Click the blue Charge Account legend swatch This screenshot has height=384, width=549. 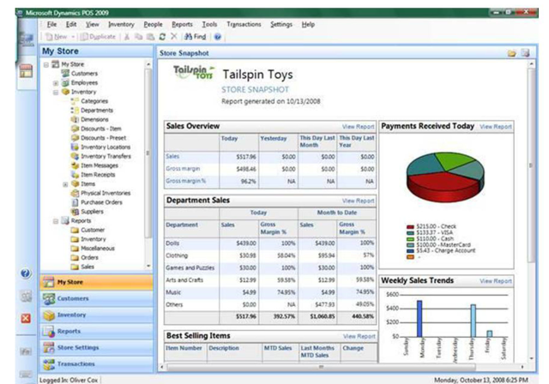[x=410, y=251]
